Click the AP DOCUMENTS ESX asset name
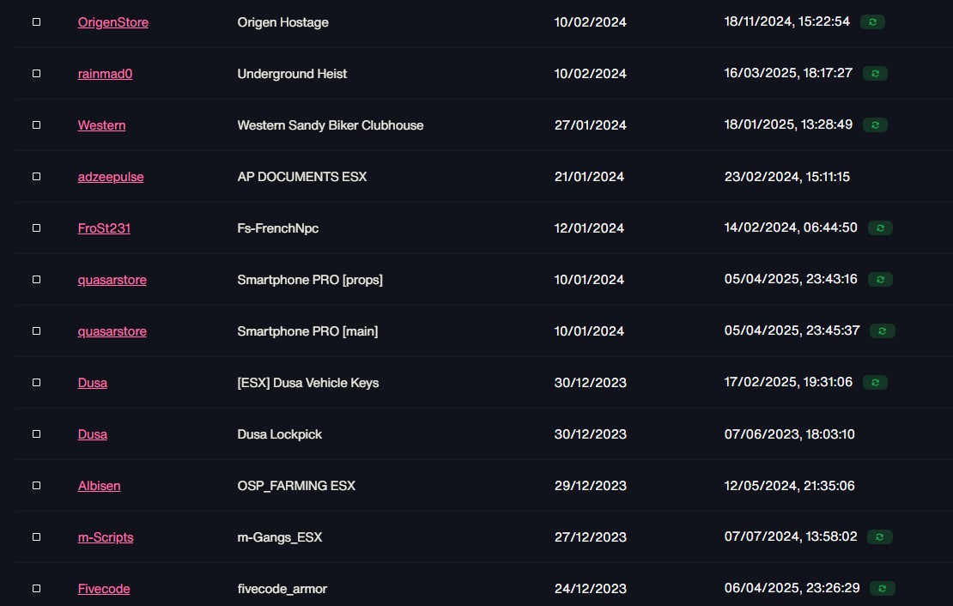Viewport: 953px width, 606px height. pos(302,176)
